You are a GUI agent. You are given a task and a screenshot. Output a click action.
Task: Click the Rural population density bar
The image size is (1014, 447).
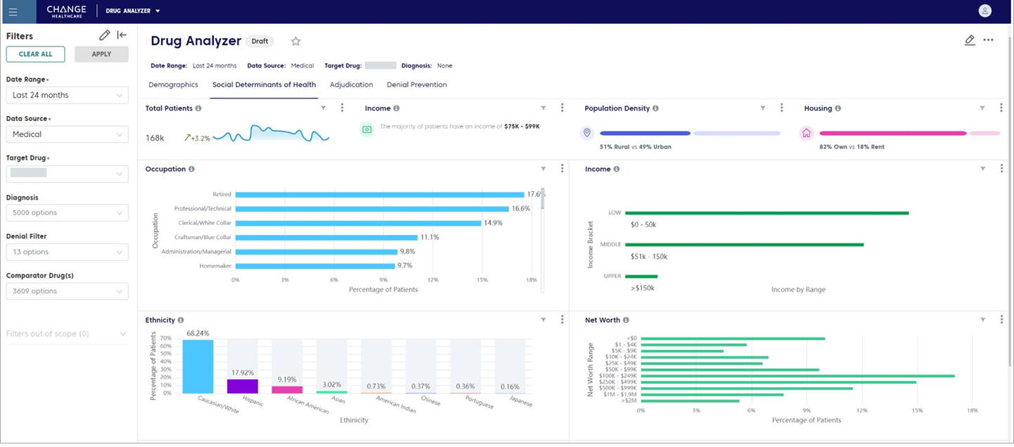click(x=645, y=133)
